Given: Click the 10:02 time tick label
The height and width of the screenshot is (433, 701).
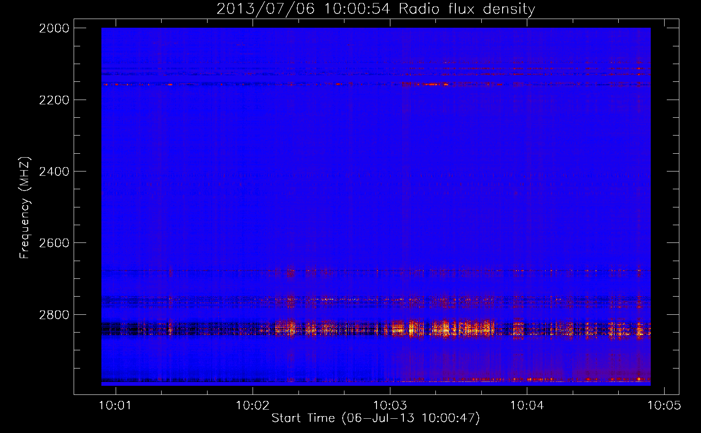Looking at the screenshot, I should coord(253,405).
